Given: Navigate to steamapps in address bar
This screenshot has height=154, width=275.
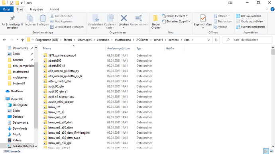Looking at the screenshot, I should click(84, 40).
